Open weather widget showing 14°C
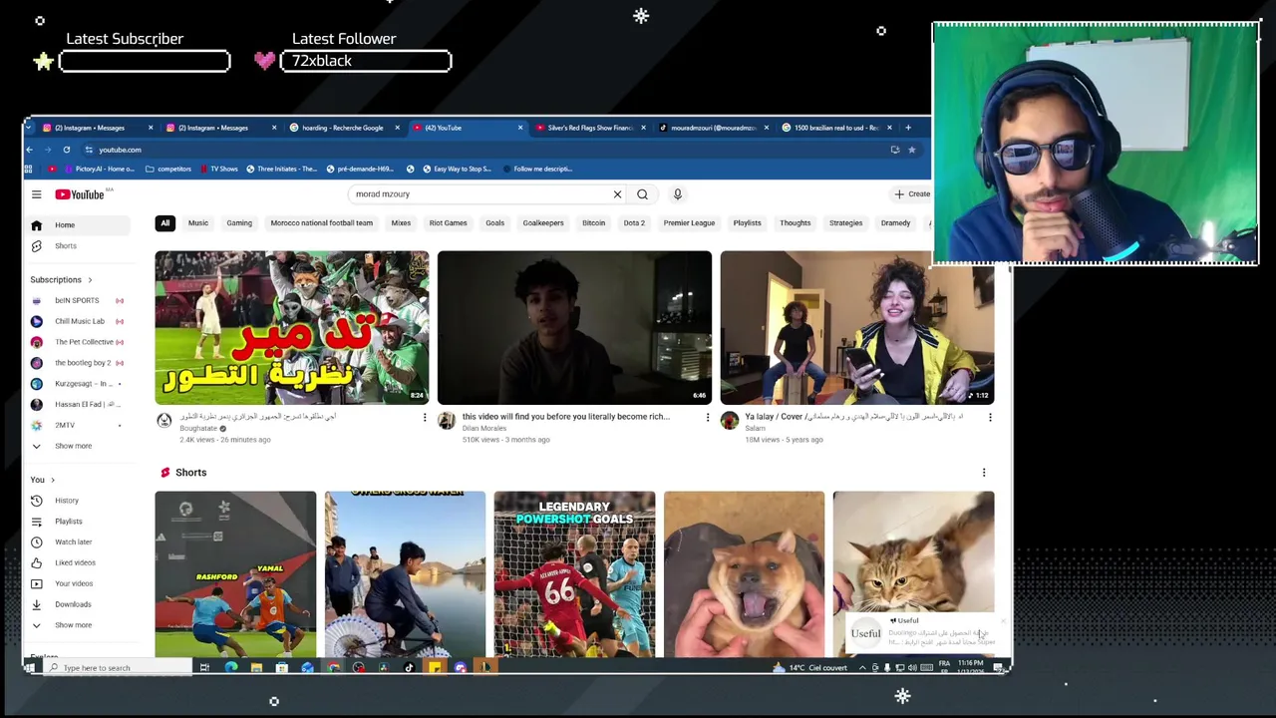The height and width of the screenshot is (718, 1276). [x=811, y=668]
